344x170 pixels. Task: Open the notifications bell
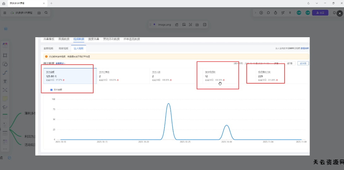click(334, 13)
